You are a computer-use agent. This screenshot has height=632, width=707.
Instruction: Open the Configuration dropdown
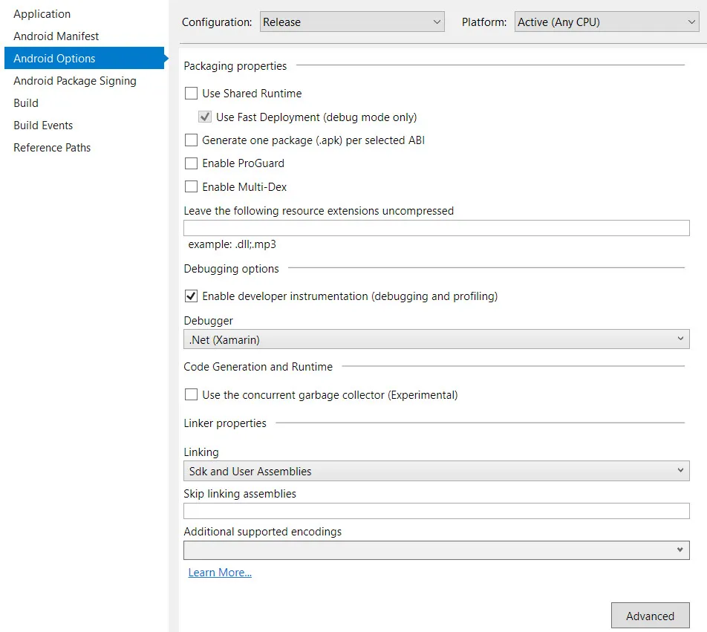tap(352, 22)
